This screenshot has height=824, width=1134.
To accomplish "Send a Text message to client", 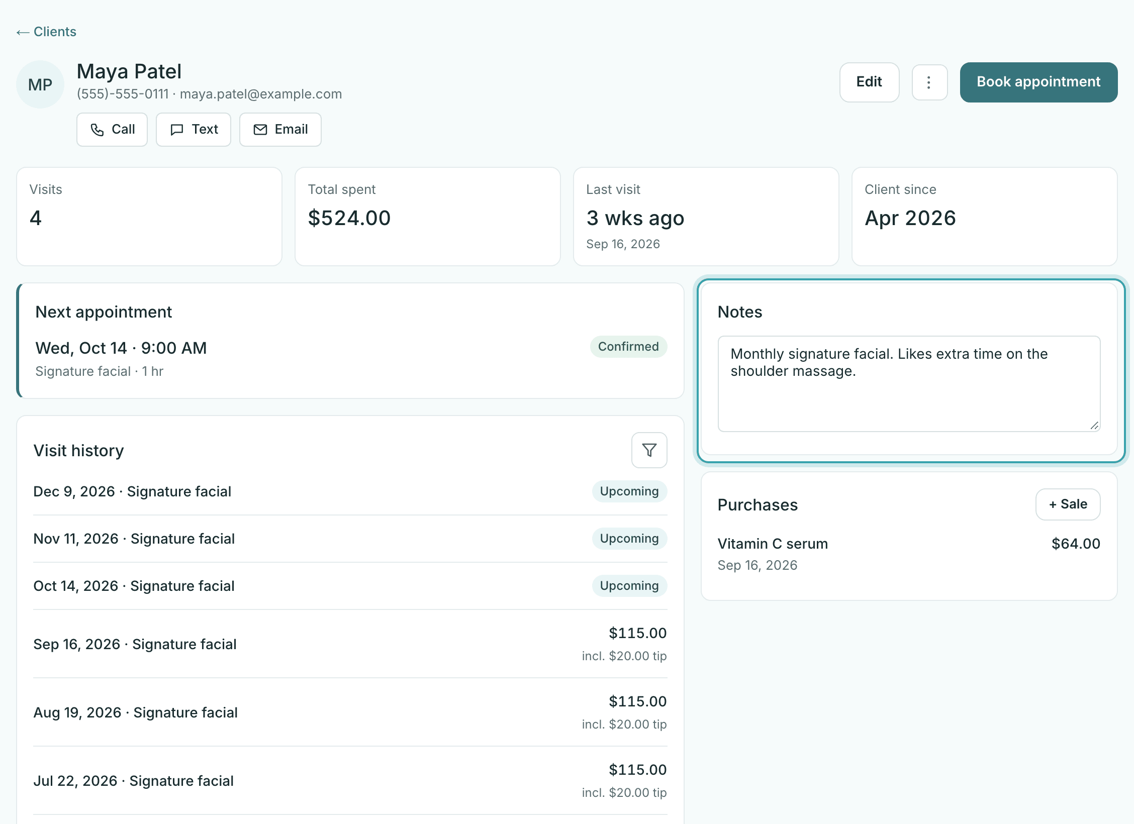I will coord(194,130).
